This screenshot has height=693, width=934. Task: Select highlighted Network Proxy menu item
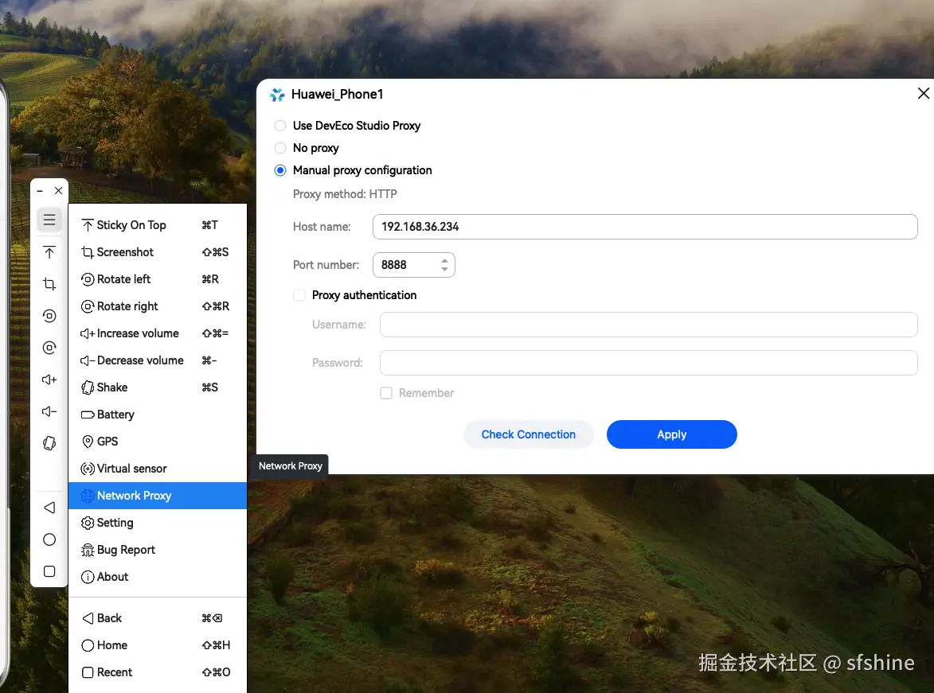pos(157,496)
